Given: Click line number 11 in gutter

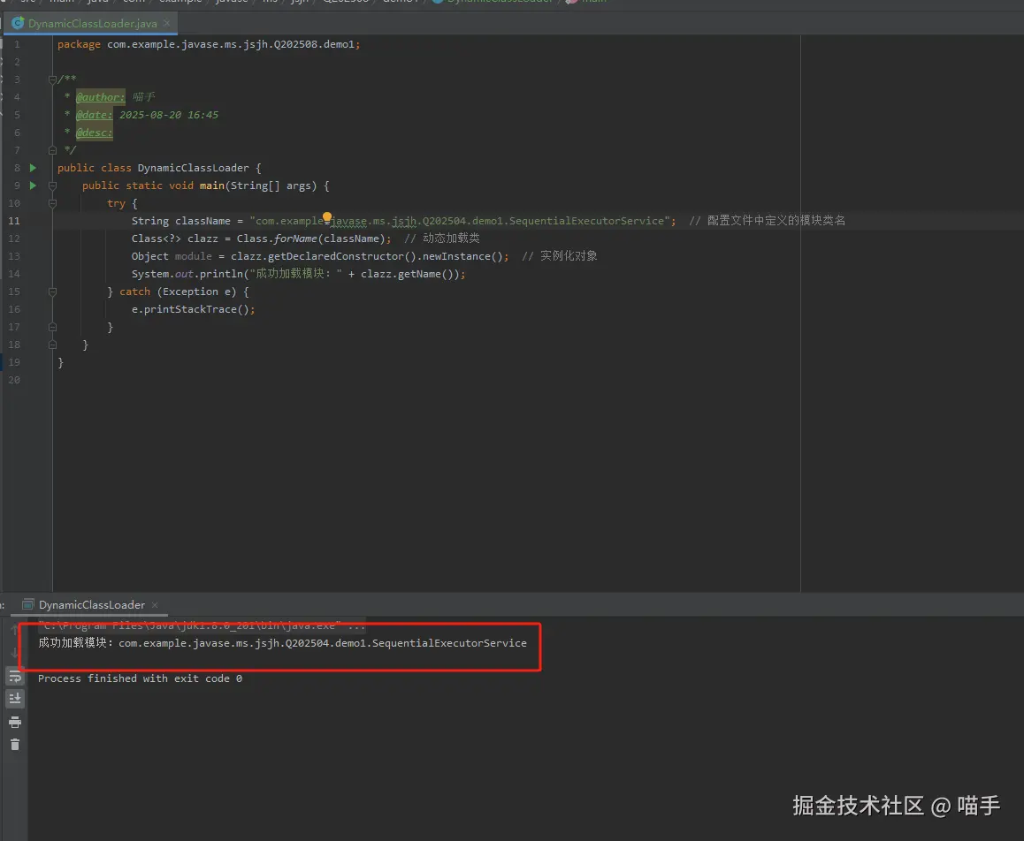Looking at the screenshot, I should (14, 221).
